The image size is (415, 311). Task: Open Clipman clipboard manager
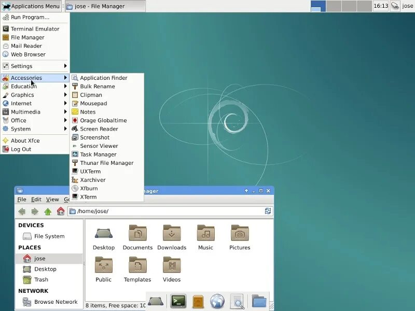pyautogui.click(x=107, y=95)
